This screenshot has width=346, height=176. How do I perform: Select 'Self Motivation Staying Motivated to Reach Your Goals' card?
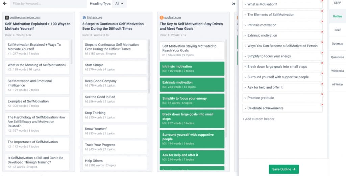point(192,50)
